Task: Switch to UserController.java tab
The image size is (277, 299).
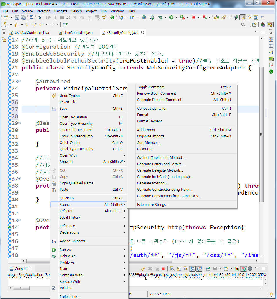Action: point(76,33)
